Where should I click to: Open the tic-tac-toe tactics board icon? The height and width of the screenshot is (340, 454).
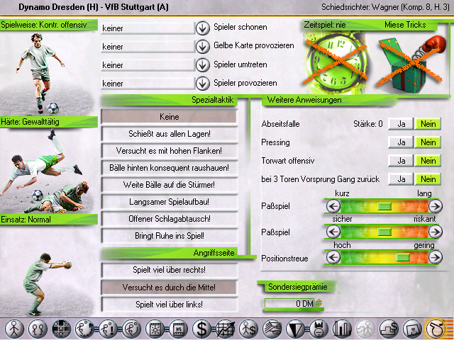(x=61, y=329)
